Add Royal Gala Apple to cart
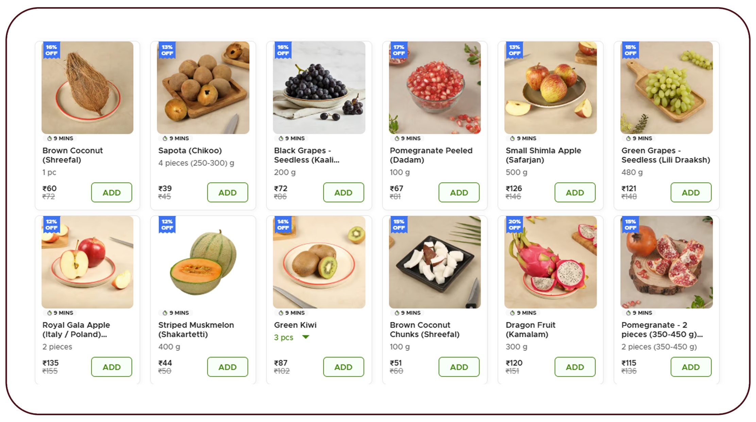 112,367
